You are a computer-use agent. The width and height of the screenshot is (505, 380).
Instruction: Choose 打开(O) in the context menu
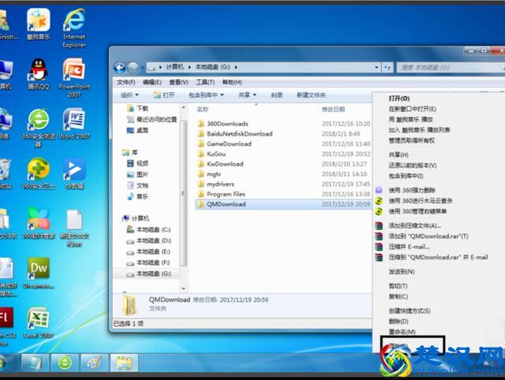click(399, 99)
